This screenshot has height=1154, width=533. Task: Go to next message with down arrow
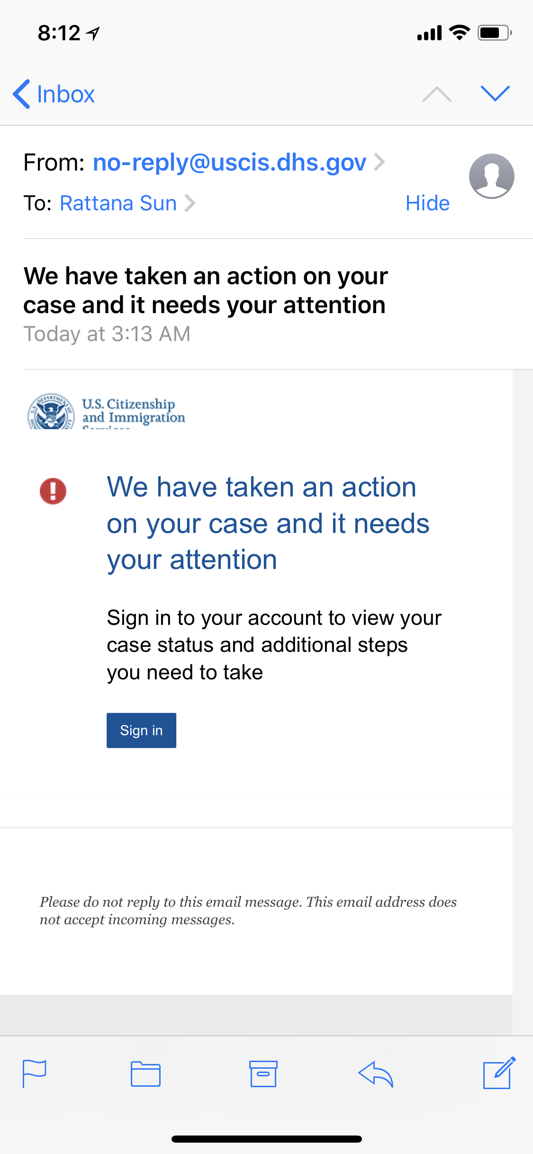coord(495,93)
